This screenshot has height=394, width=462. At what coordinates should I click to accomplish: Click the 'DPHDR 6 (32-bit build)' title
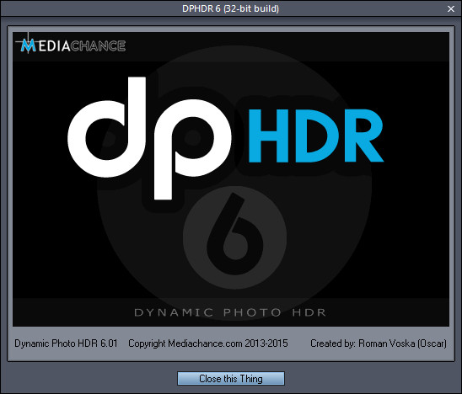tap(230, 8)
